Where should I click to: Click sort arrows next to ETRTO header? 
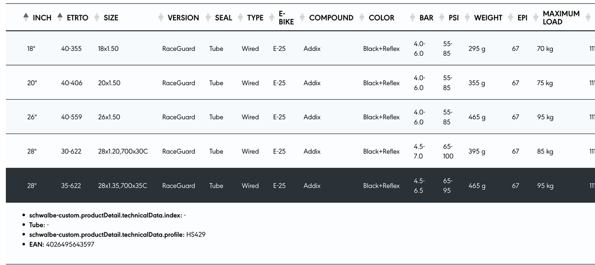tap(60, 17)
